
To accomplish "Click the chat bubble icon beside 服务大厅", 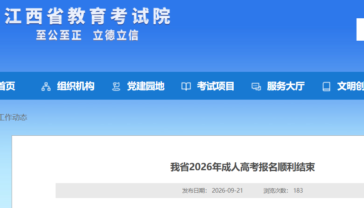I will pyautogui.click(x=256, y=87).
